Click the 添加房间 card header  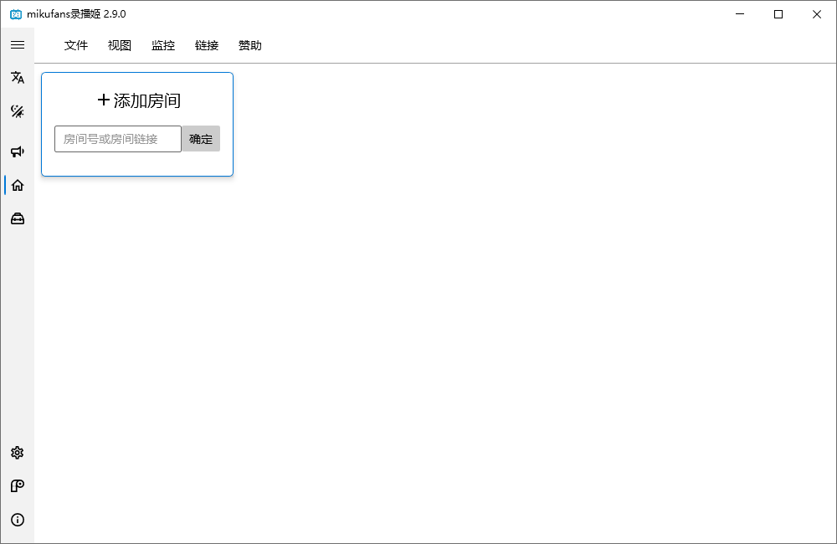point(136,100)
